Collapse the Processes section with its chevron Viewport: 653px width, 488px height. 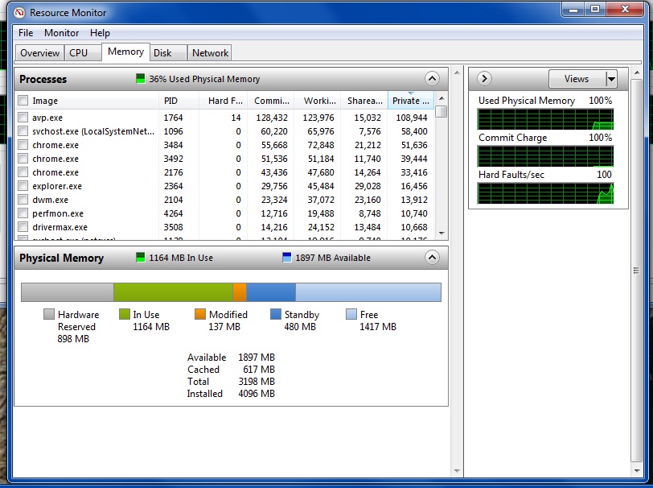(x=432, y=79)
